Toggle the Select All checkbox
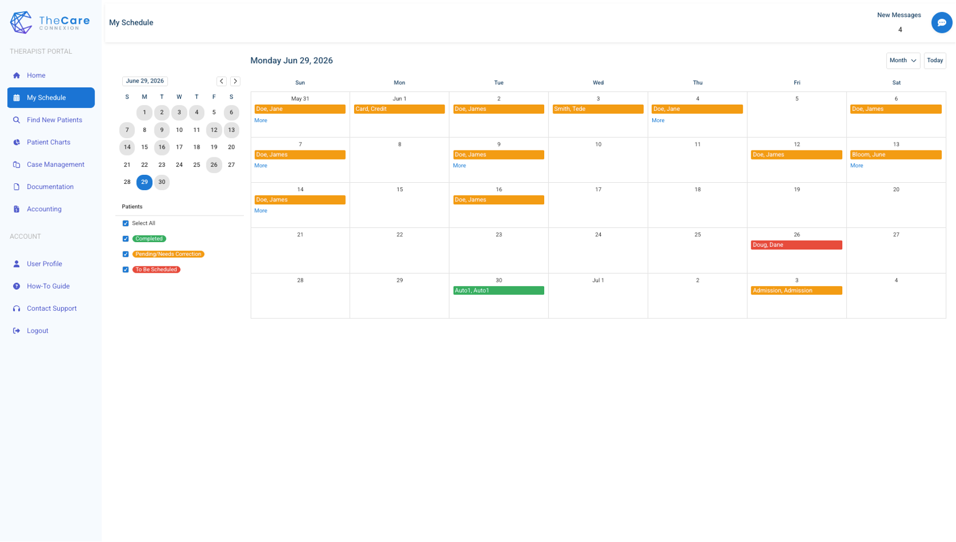The width and height of the screenshot is (956, 542). tap(126, 223)
